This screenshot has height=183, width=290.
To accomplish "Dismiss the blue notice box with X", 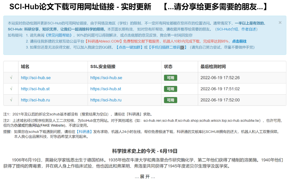I will [x=280, y=23].
